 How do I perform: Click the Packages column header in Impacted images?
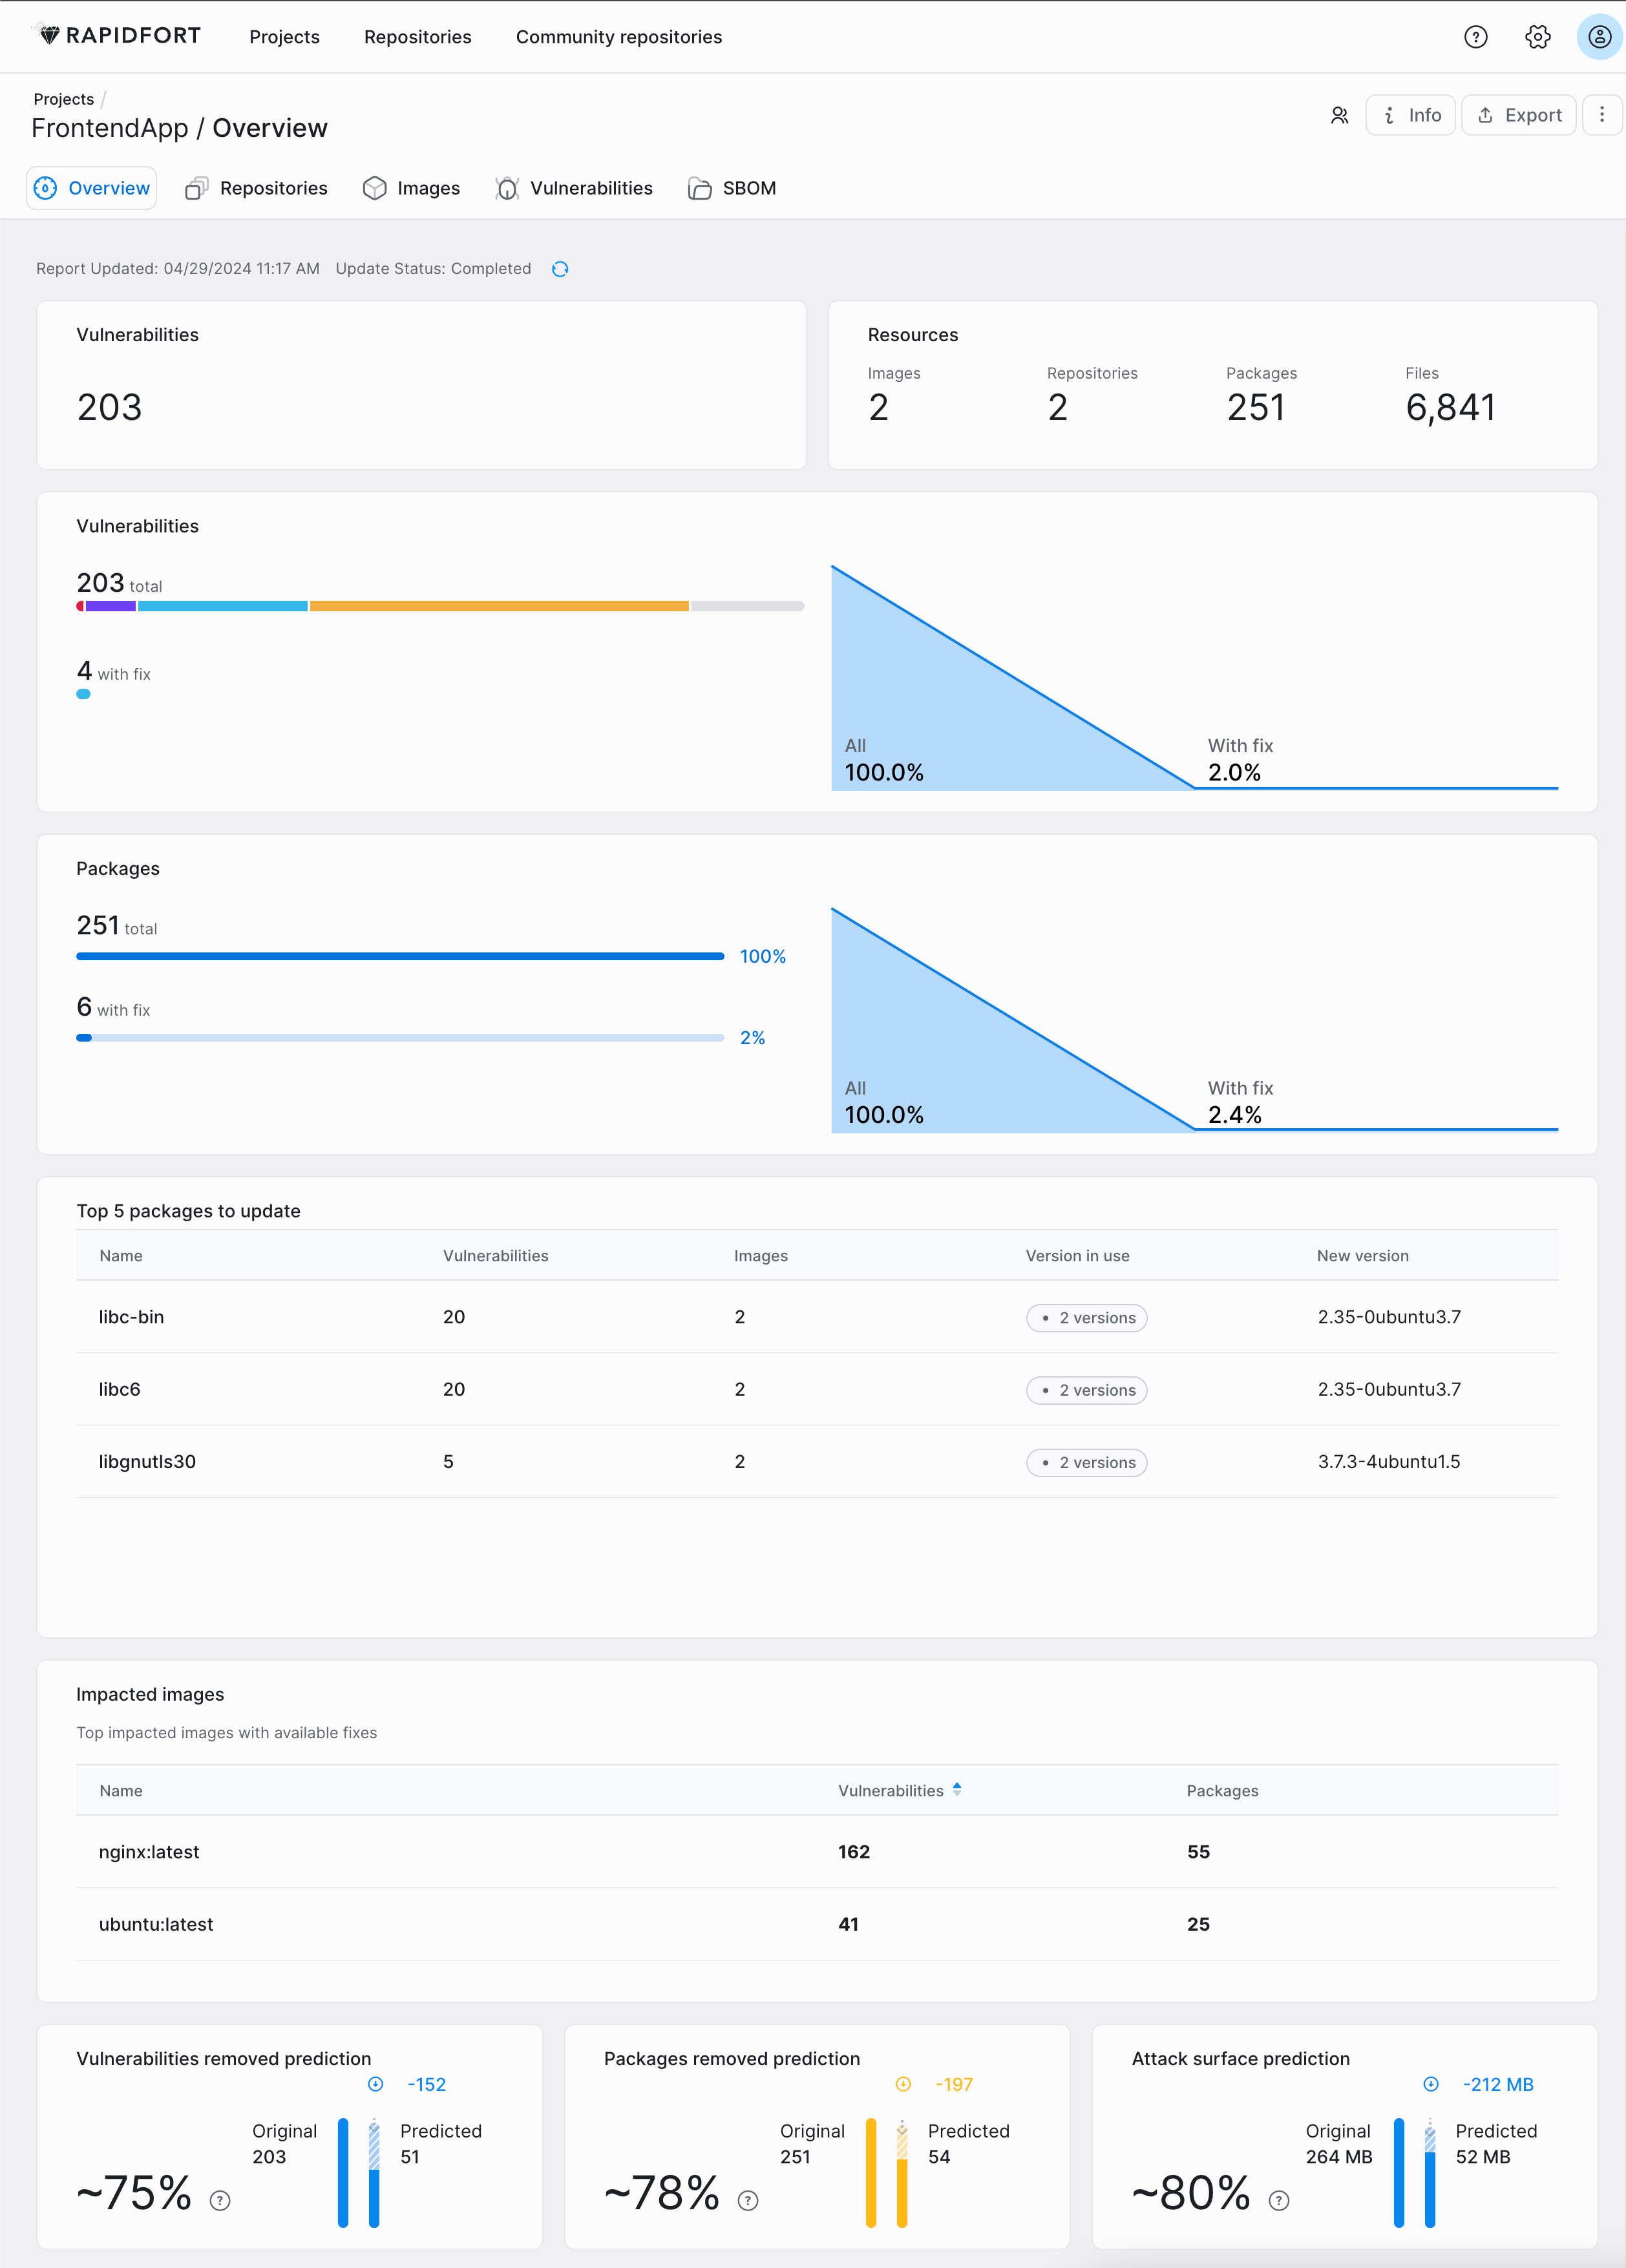pos(1222,1791)
